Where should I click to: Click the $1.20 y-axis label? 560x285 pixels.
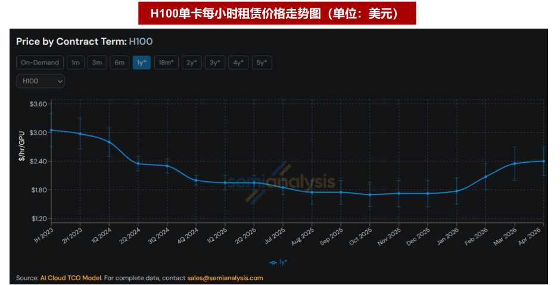tap(38, 218)
